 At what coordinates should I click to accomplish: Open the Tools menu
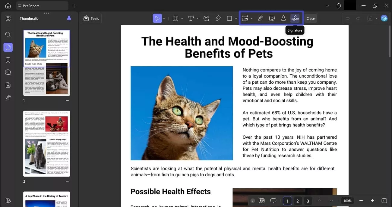(91, 18)
